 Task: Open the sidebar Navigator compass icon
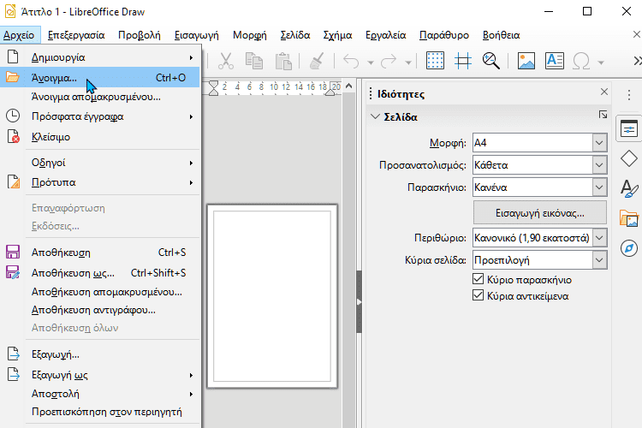[x=629, y=248]
